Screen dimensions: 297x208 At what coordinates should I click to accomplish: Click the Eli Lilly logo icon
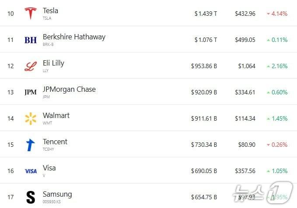coord(31,66)
